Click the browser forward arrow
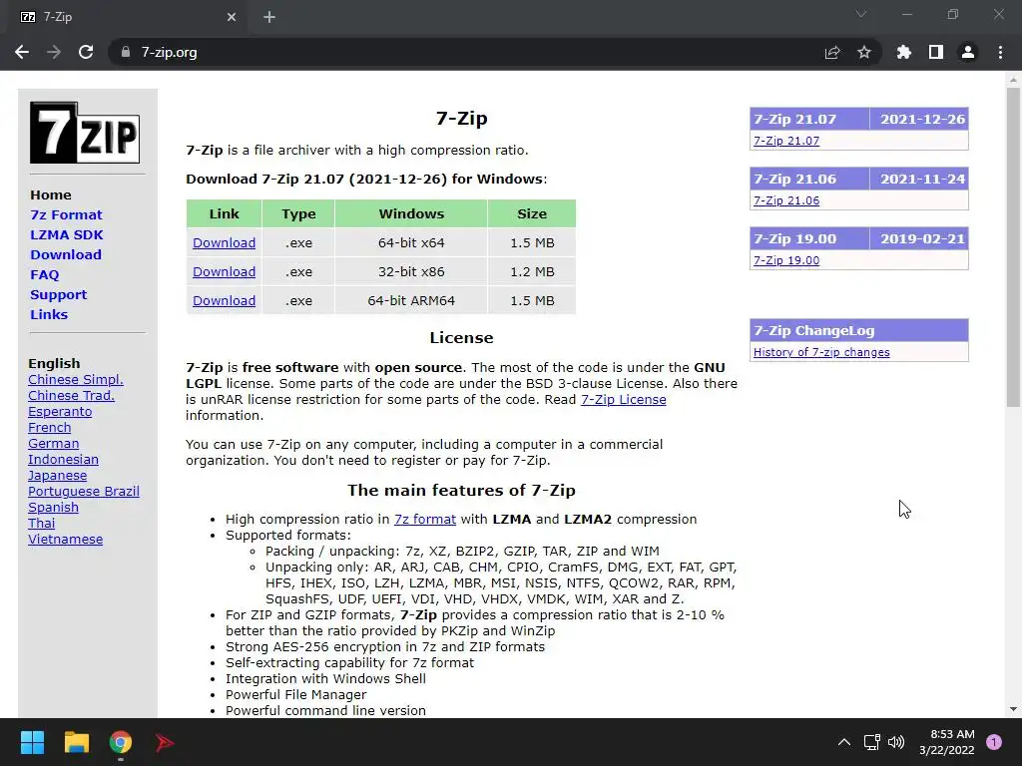The width and height of the screenshot is (1022, 766). [x=54, y=52]
